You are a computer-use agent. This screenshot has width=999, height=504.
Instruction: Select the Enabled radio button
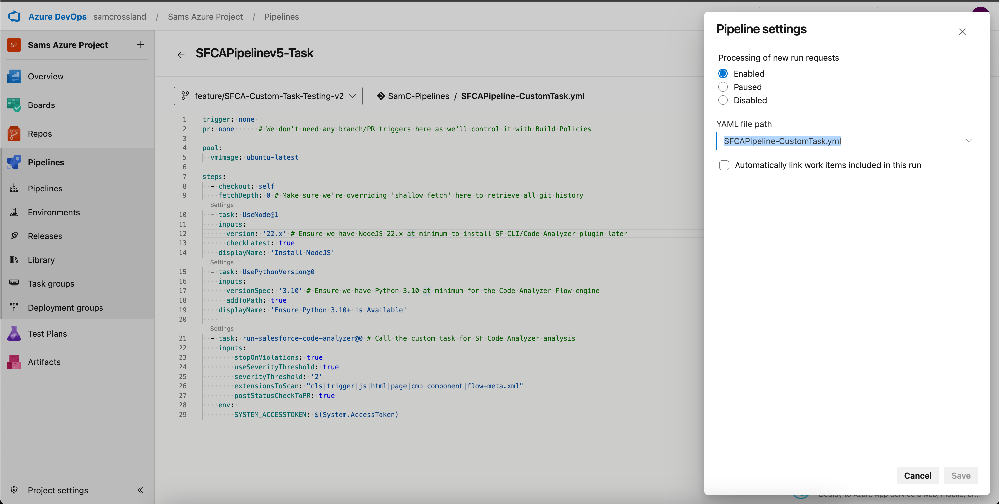tap(723, 74)
